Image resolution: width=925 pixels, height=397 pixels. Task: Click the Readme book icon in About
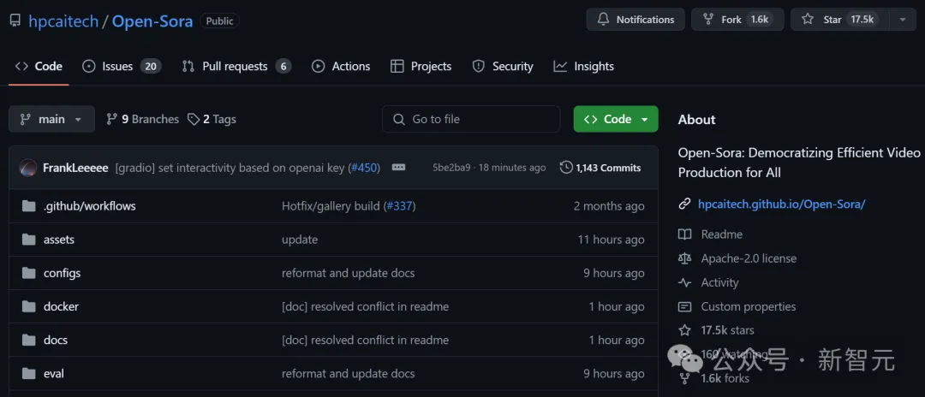tap(685, 234)
